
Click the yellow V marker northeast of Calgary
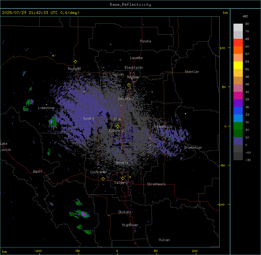click(130, 177)
